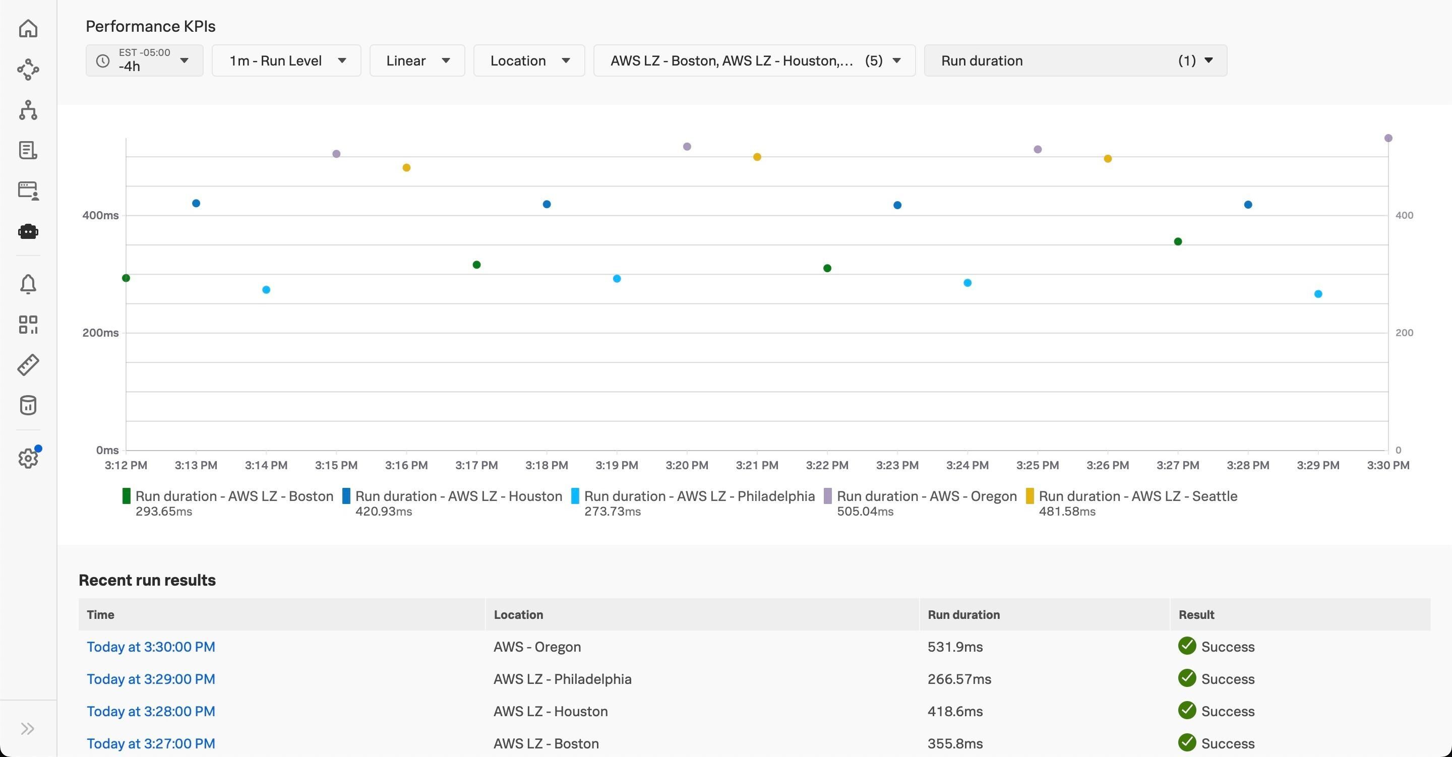Image resolution: width=1452 pixels, height=757 pixels.
Task: Click the Home icon in sidebar
Action: coord(28,28)
